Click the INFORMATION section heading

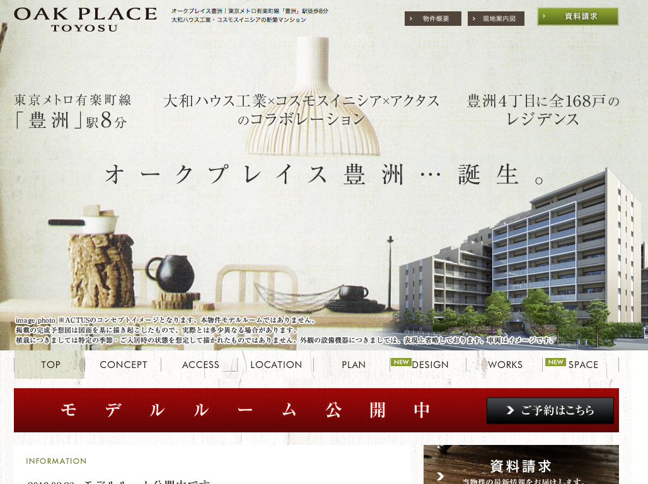(56, 461)
